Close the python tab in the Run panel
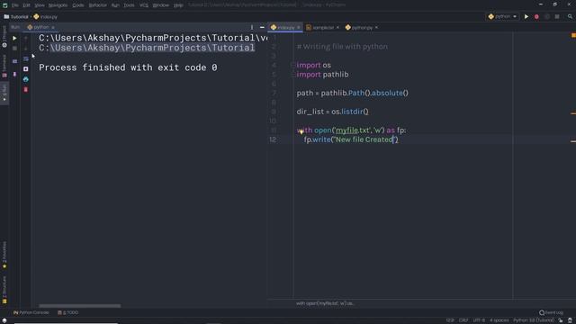This screenshot has width=576, height=324. 53,27
